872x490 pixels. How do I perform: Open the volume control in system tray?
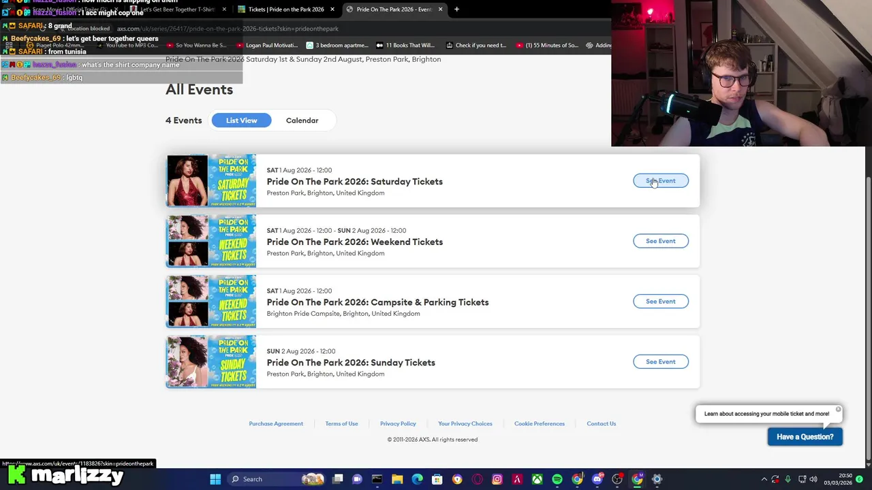click(813, 479)
